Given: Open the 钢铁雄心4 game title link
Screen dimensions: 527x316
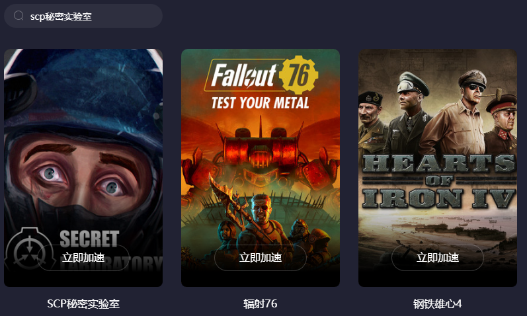Looking at the screenshot, I should click(x=438, y=304).
